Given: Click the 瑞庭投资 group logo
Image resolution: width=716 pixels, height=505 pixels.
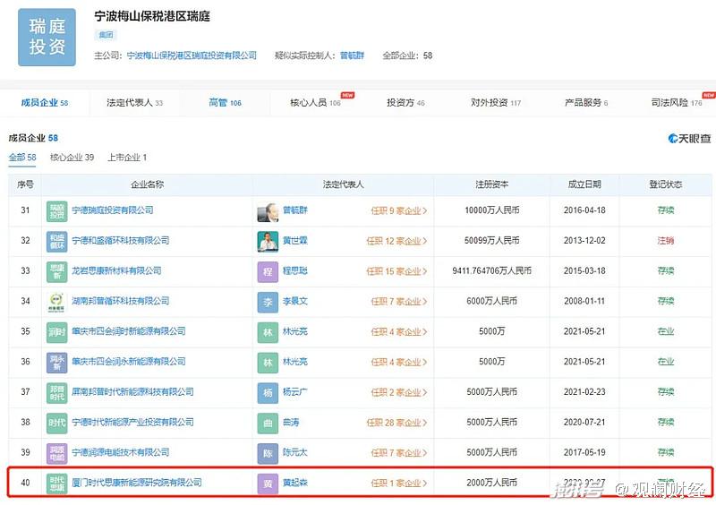Looking at the screenshot, I should (x=47, y=37).
